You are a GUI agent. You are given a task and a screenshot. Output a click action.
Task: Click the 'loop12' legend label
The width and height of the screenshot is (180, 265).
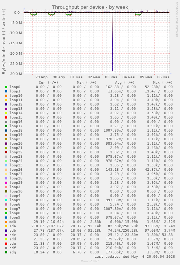click(16, 104)
